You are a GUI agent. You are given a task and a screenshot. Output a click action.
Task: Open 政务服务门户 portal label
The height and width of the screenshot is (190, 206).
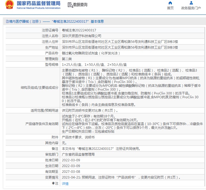click(191, 8)
